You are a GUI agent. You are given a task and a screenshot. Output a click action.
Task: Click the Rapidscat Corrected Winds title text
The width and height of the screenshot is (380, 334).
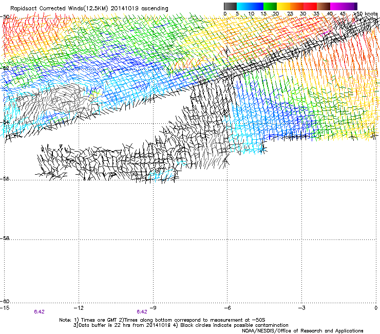pyautogui.click(x=89, y=8)
